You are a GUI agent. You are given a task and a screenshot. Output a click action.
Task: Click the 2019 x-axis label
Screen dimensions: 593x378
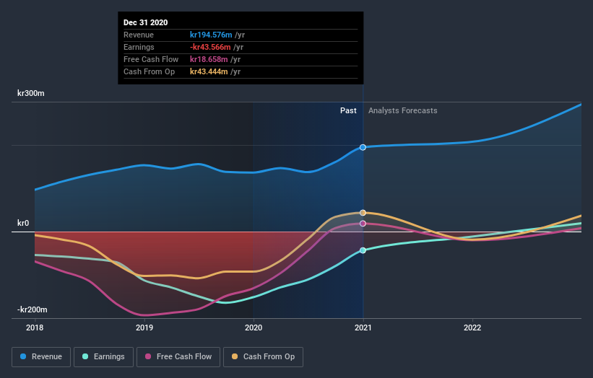tap(144, 328)
